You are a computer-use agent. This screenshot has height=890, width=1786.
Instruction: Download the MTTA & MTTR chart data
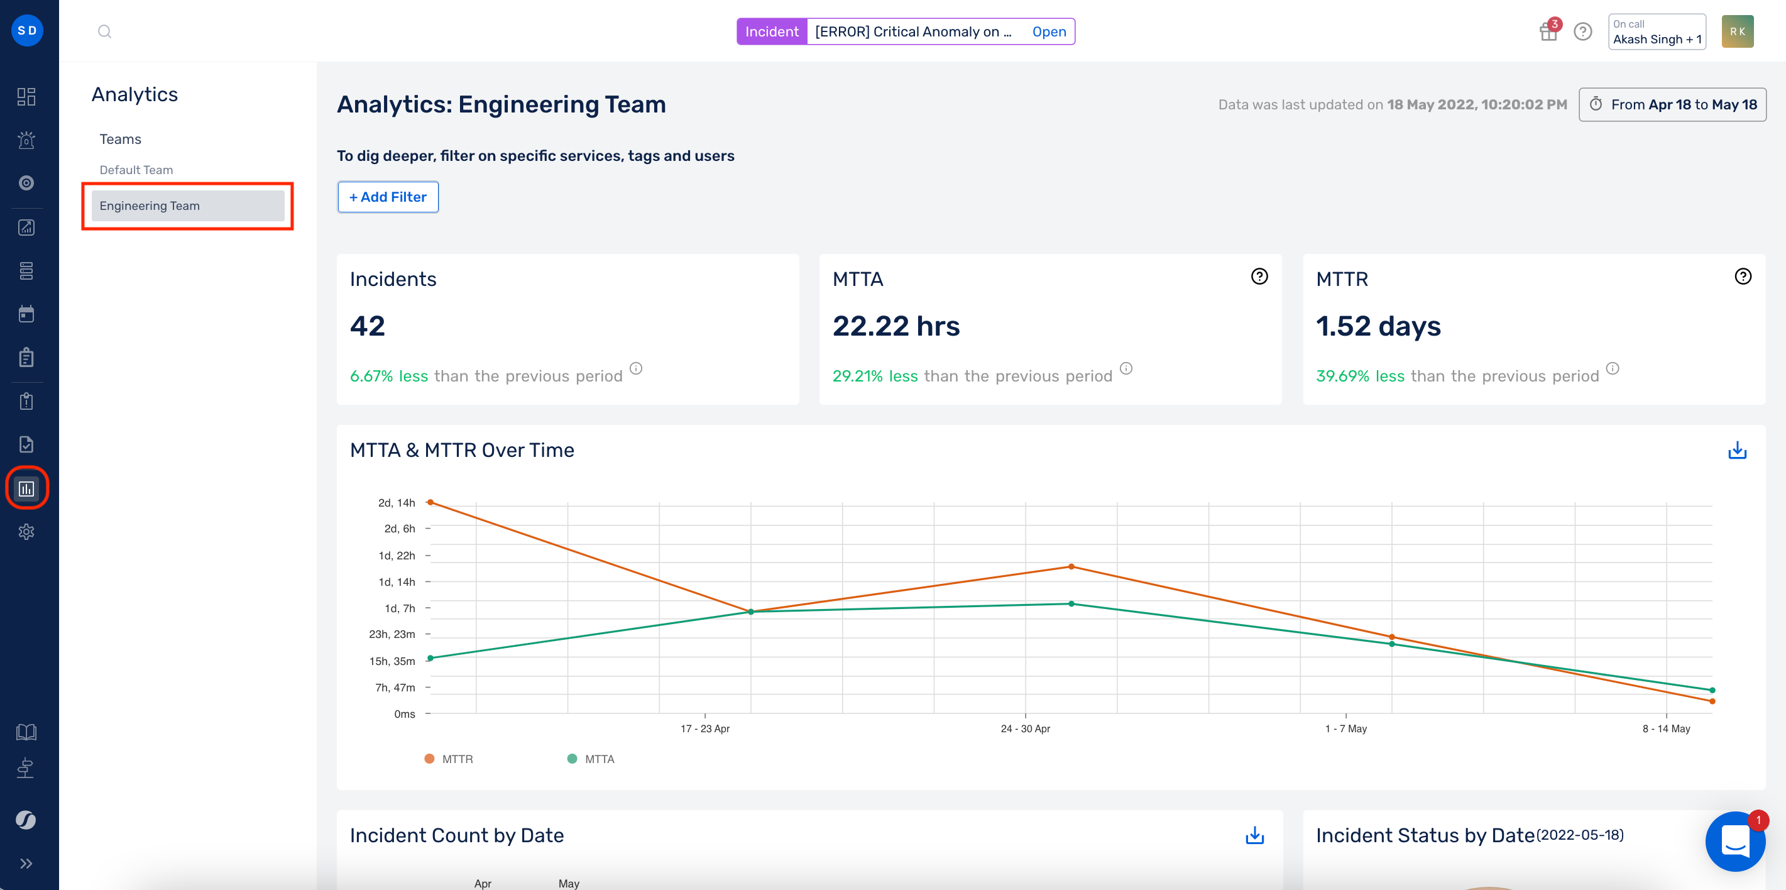(1738, 450)
